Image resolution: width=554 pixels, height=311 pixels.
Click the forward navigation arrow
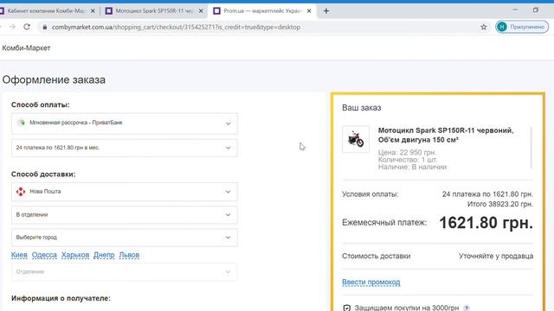click(x=12, y=27)
